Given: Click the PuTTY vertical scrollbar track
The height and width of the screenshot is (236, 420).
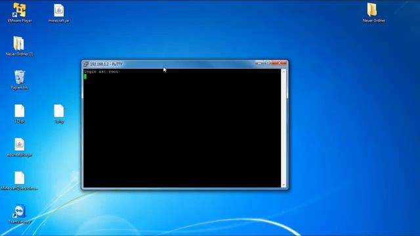Looking at the screenshot, I should [283, 128].
